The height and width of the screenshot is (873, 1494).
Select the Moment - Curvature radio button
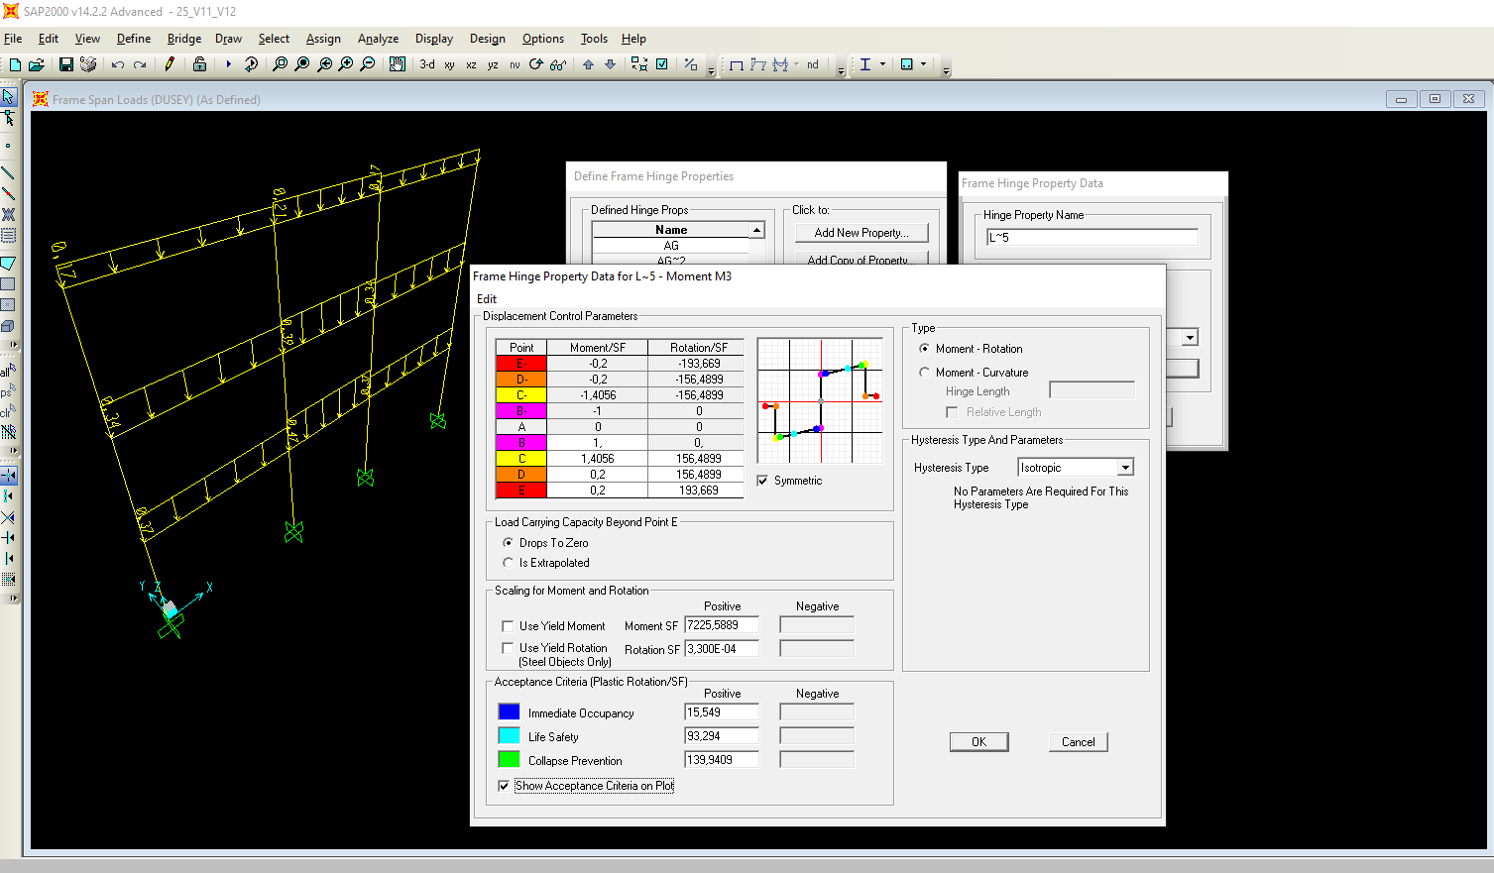[925, 373]
